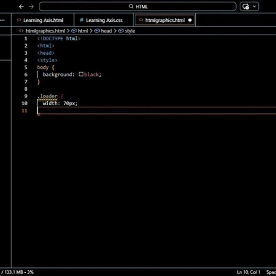The width and height of the screenshot is (276, 276).
Task: Click htmlgraphics.html in the breadcrumb
Action: tap(45, 31)
